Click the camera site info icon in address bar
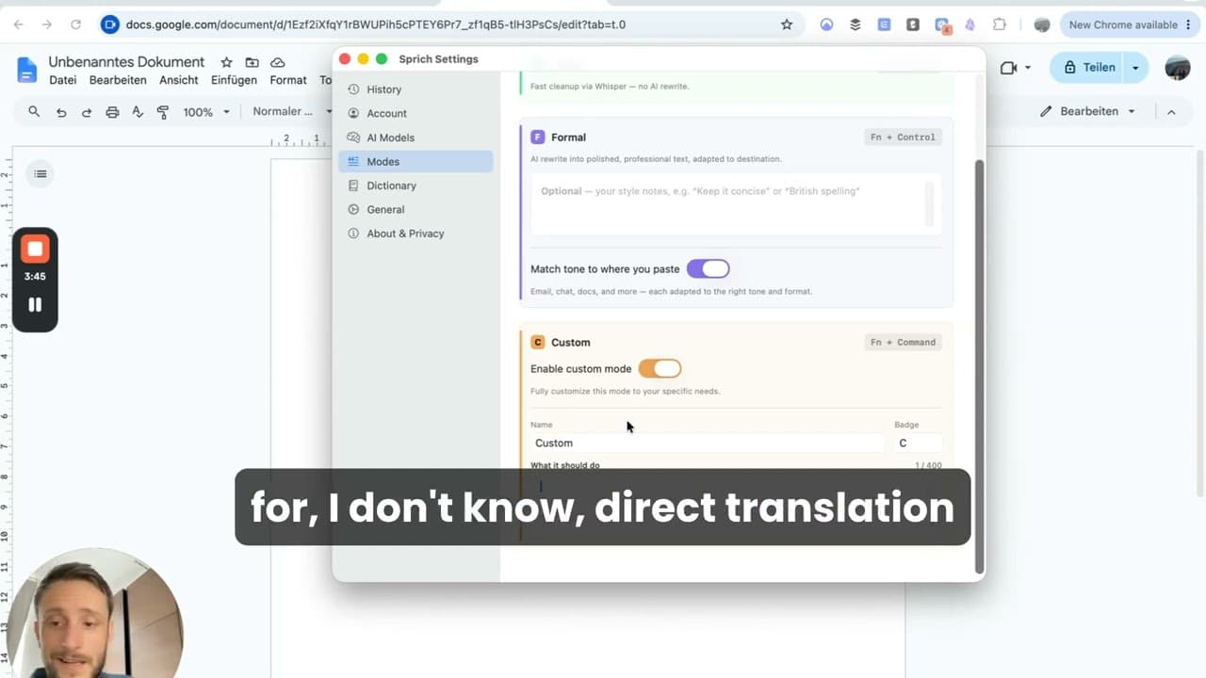 point(110,24)
